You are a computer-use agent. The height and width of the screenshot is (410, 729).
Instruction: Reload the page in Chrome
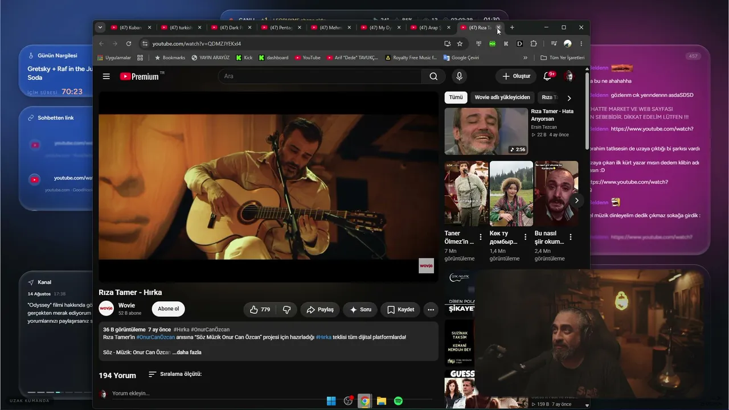pyautogui.click(x=129, y=43)
